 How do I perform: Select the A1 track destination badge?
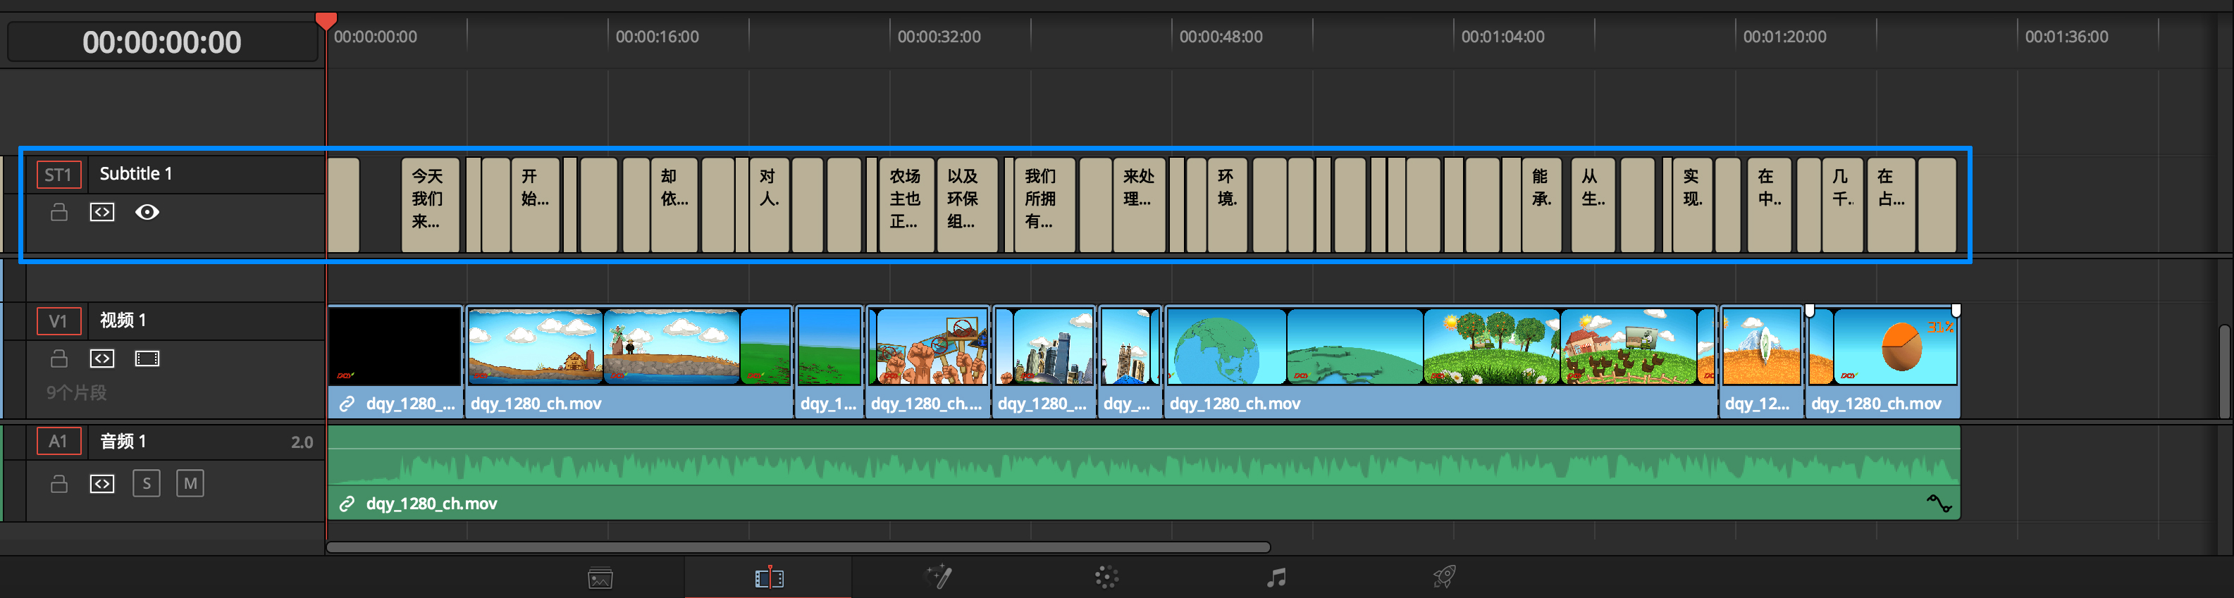59,441
